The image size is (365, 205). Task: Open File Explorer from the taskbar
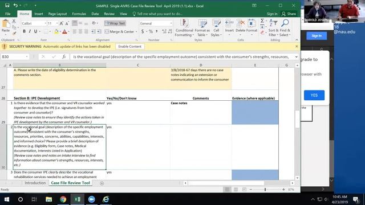coord(48,199)
